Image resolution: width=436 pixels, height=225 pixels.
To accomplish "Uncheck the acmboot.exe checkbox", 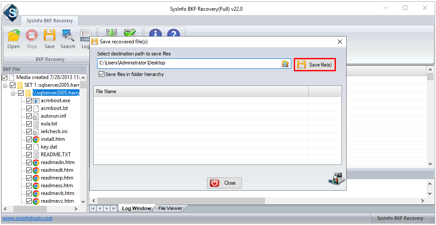I will (x=29, y=100).
